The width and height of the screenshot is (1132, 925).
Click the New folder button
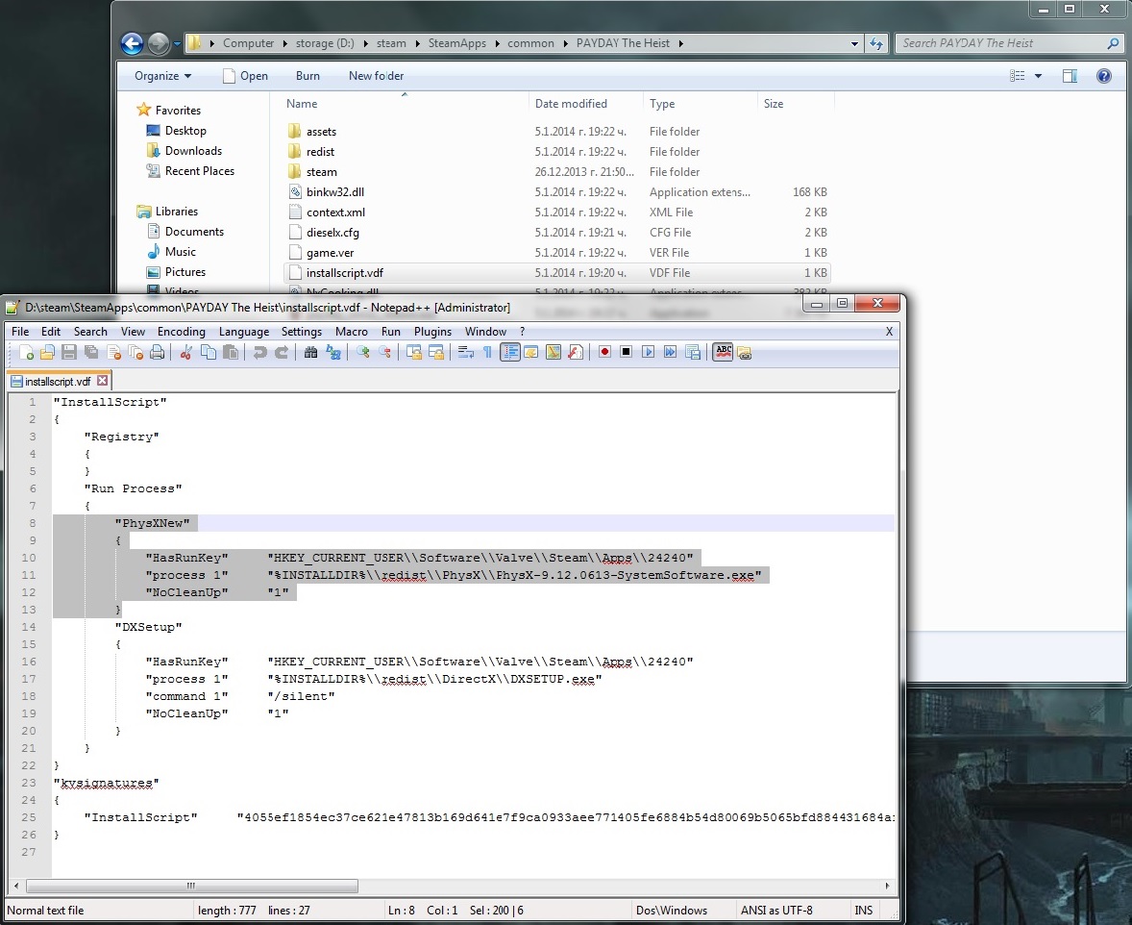pos(376,76)
